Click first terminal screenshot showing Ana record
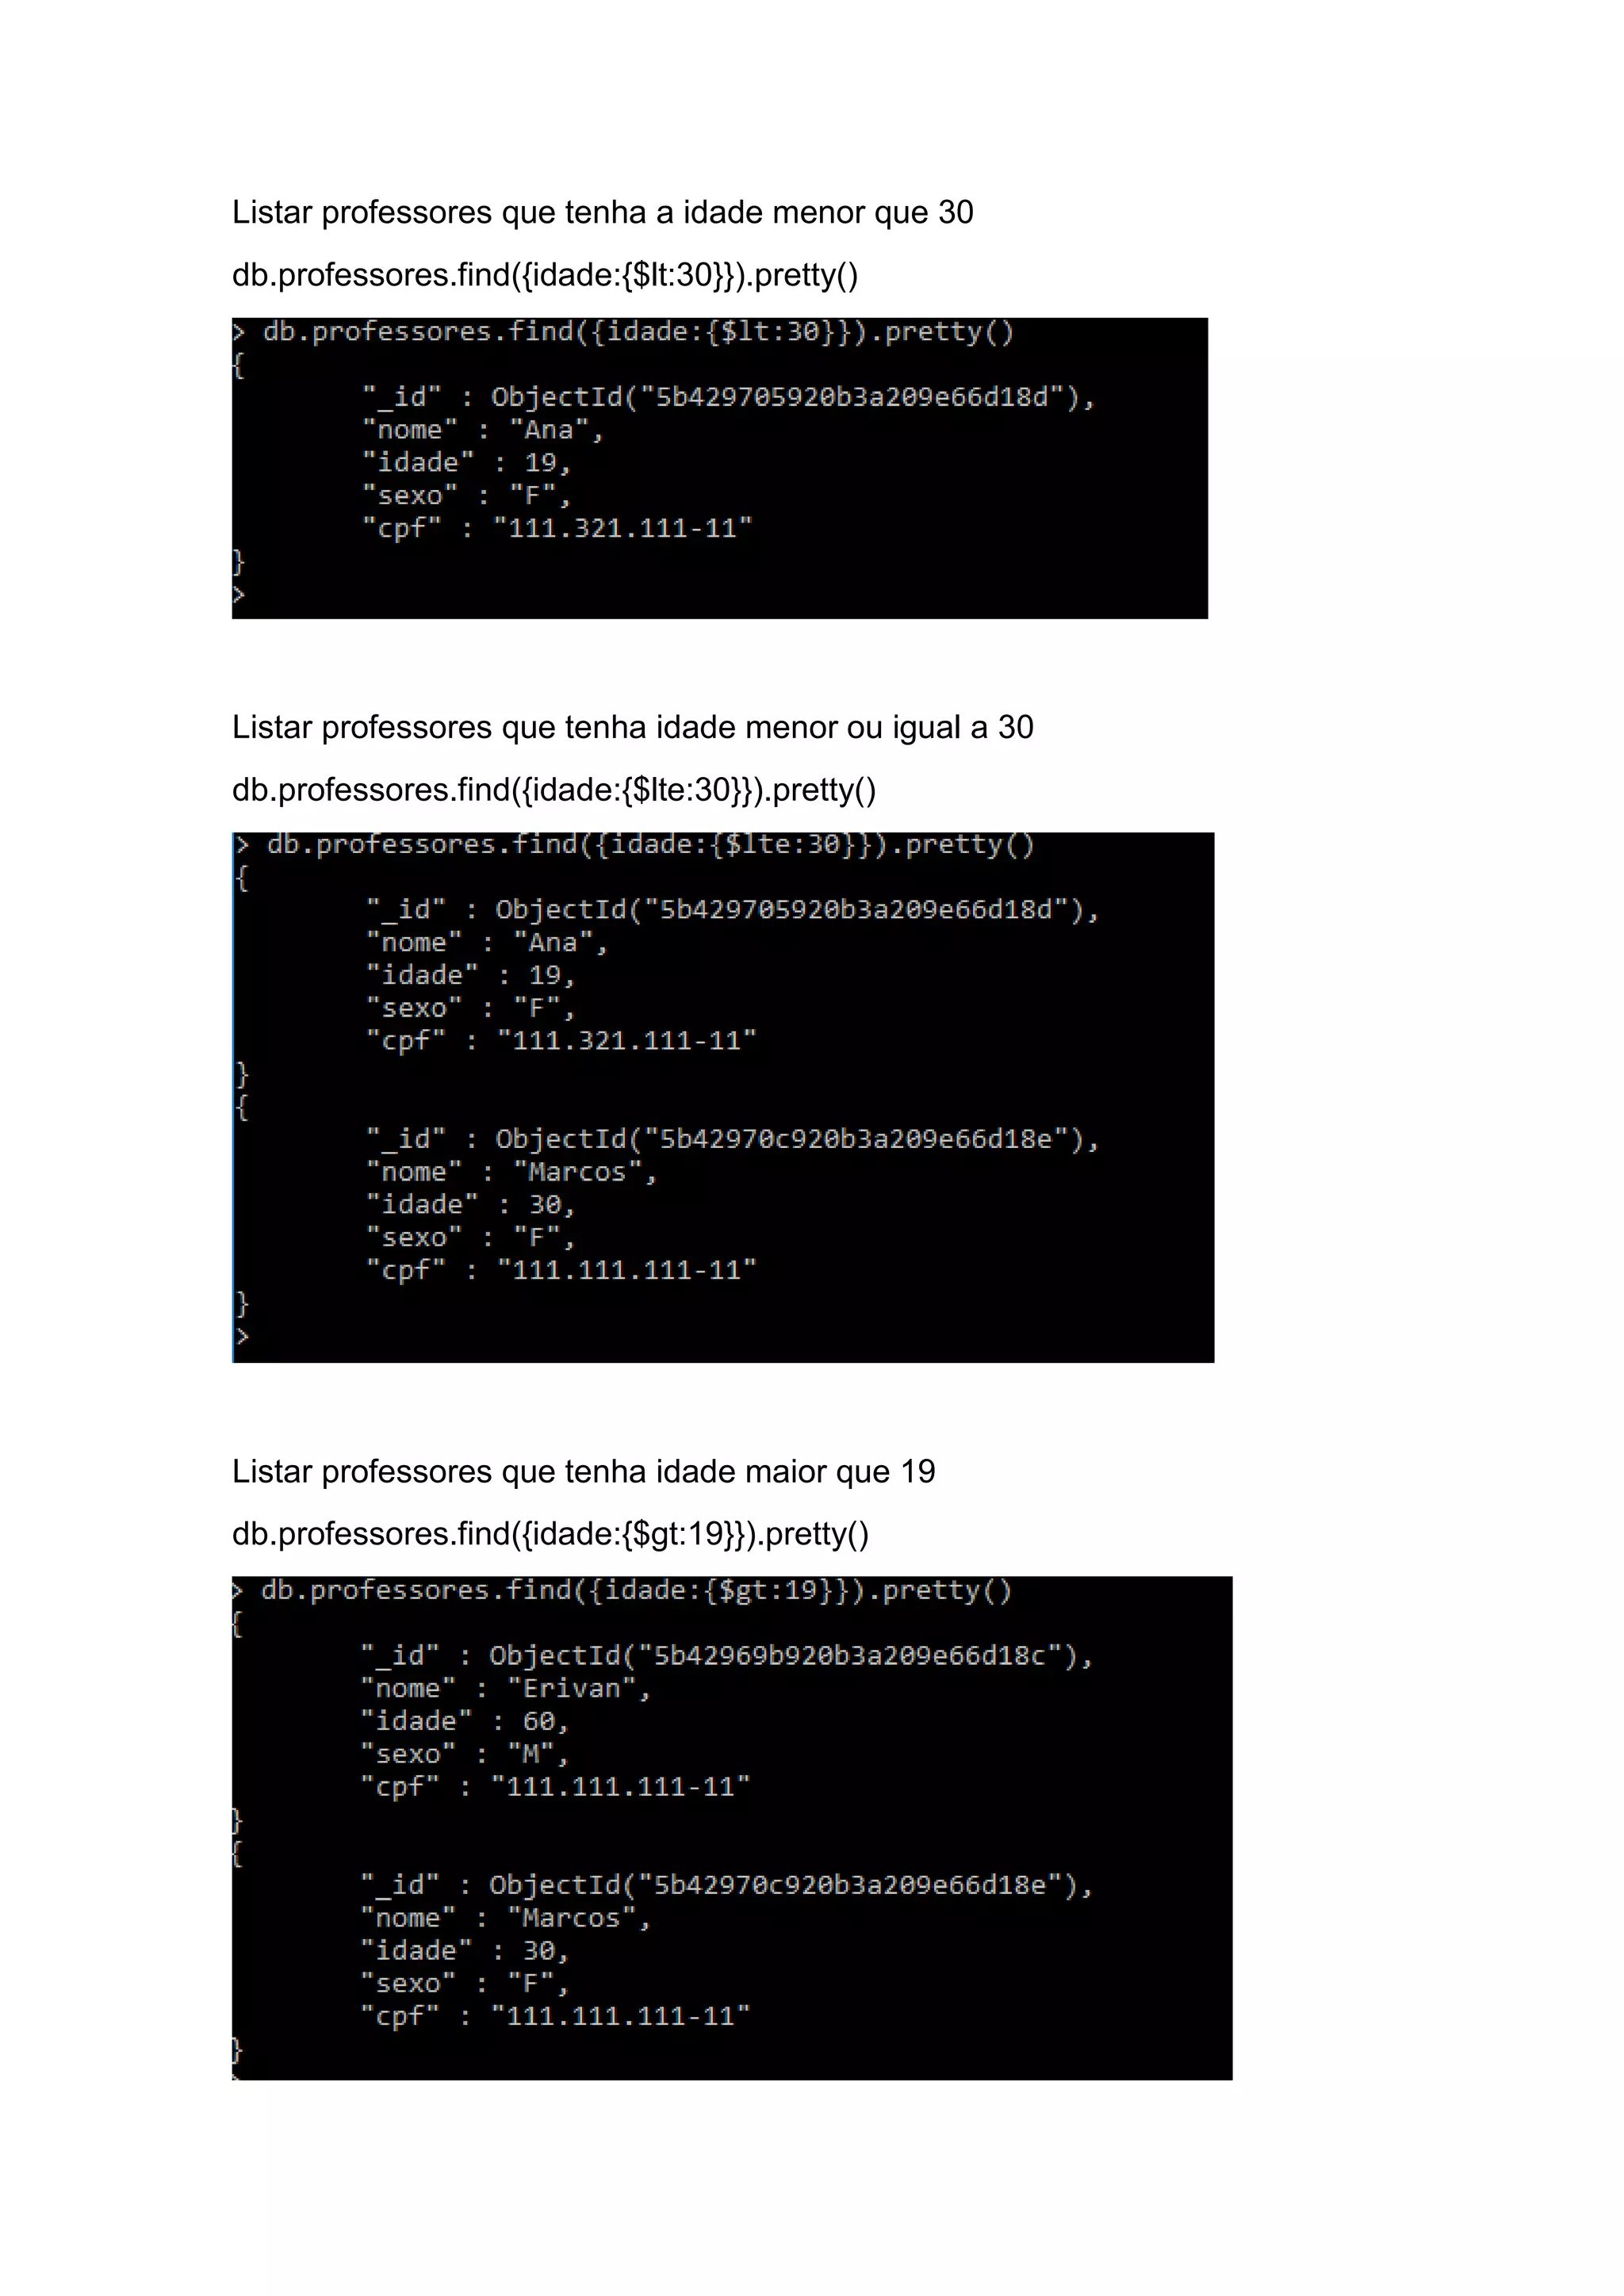Image resolution: width=1624 pixels, height=2296 pixels. click(x=720, y=468)
